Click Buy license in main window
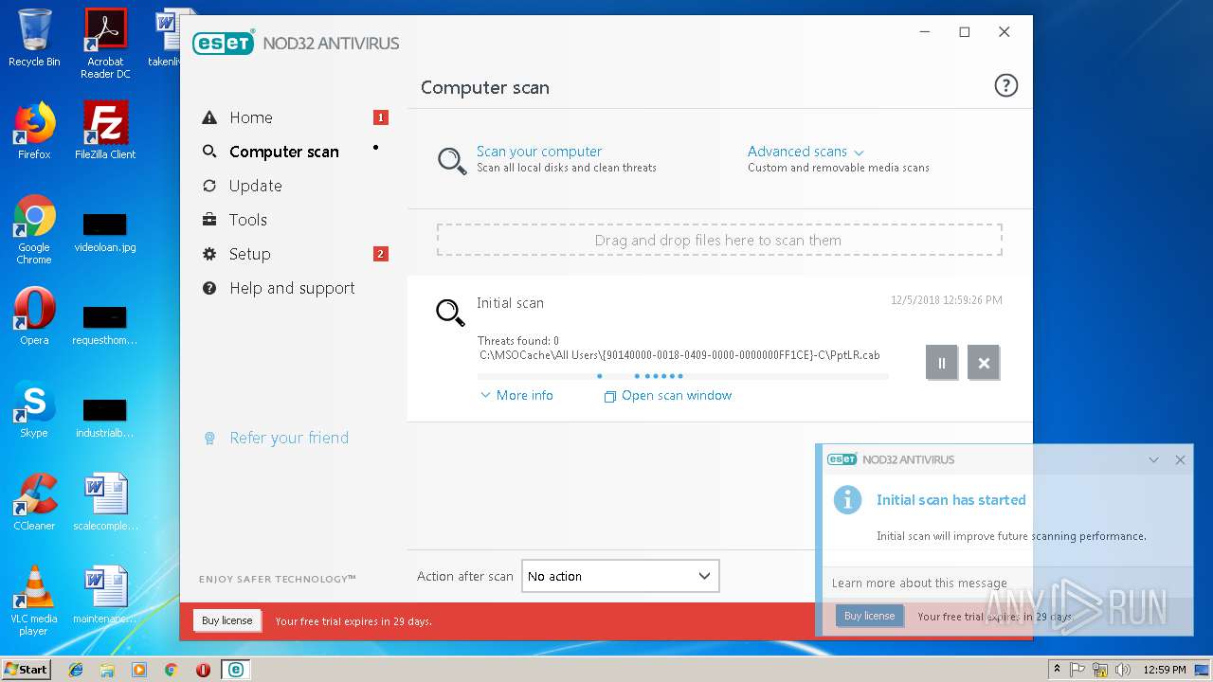Viewport: 1213px width, 682px height. click(227, 620)
